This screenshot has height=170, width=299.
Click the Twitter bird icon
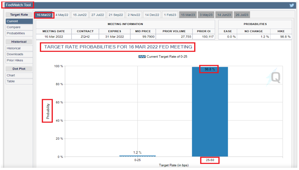[291, 5]
